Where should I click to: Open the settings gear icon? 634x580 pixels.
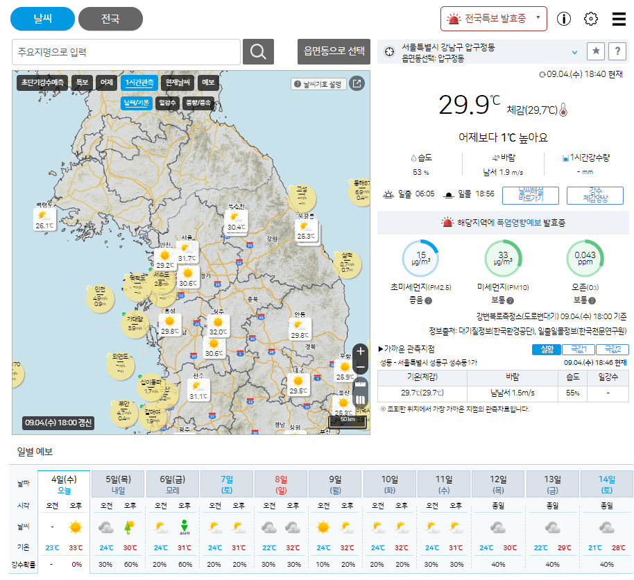point(590,19)
